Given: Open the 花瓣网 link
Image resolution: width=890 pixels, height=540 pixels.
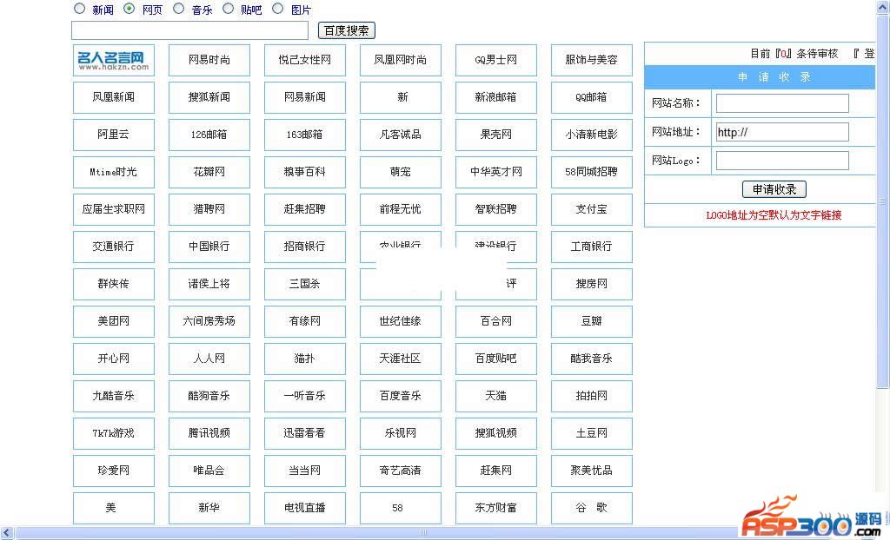Looking at the screenshot, I should (209, 173).
